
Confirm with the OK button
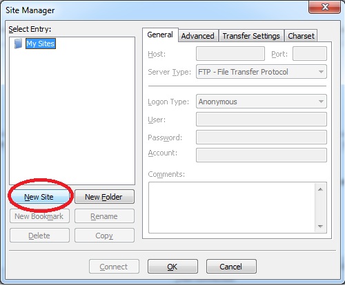(172, 267)
